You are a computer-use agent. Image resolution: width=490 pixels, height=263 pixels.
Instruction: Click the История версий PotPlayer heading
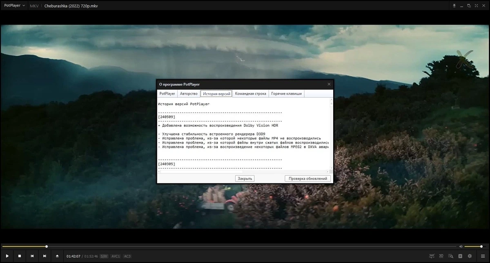coord(183,104)
